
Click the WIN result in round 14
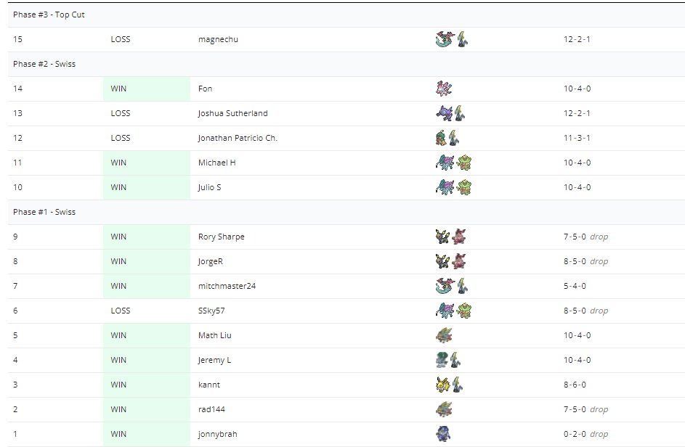[x=118, y=89]
